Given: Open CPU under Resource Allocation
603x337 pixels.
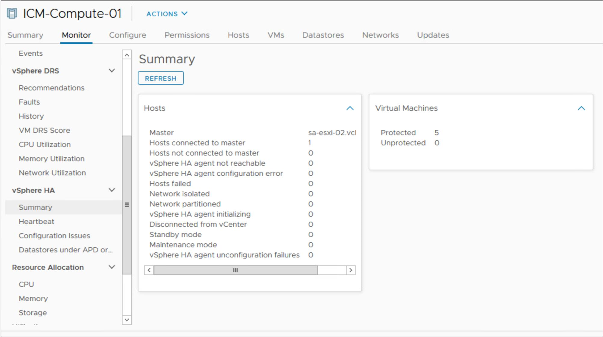Looking at the screenshot, I should (26, 284).
